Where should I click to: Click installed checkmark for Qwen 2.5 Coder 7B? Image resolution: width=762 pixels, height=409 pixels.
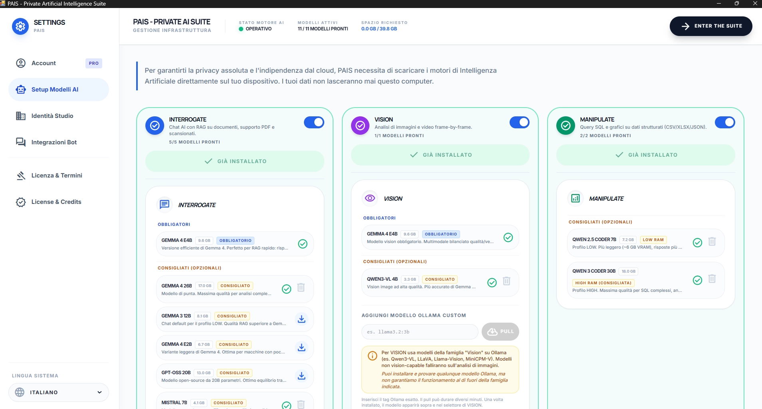coord(697,242)
